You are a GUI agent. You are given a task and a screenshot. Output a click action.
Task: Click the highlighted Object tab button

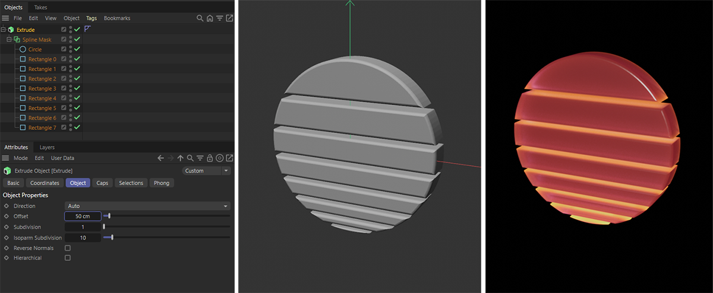tap(78, 183)
